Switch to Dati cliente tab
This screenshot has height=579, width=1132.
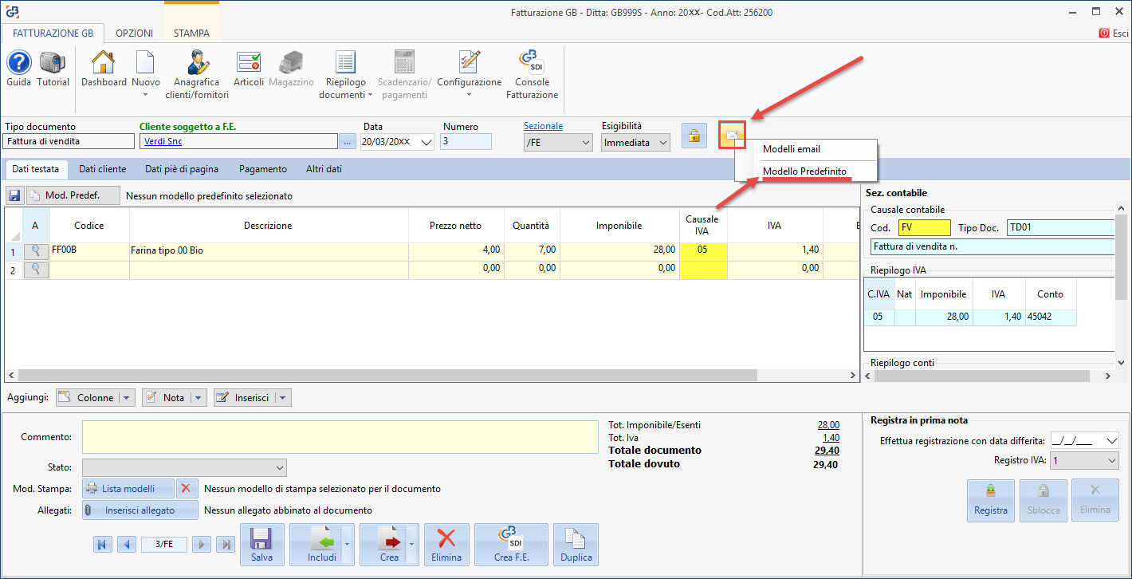[102, 169]
